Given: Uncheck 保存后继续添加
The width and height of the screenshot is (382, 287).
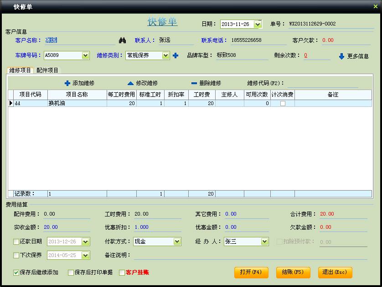Looking at the screenshot, I should tap(16, 272).
